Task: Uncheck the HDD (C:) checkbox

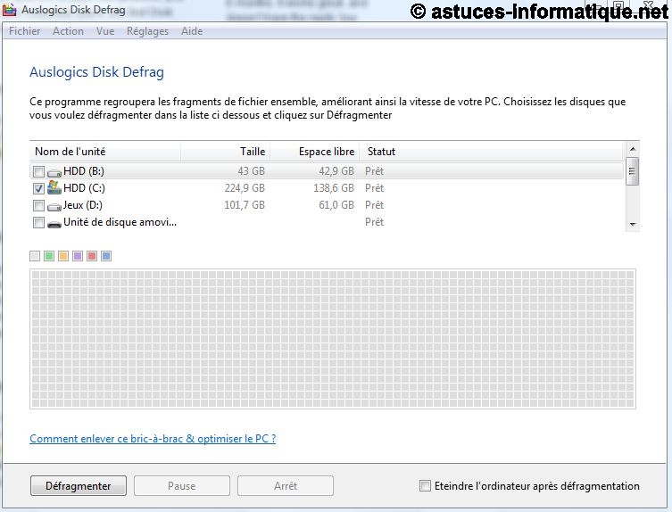Action: (38, 188)
